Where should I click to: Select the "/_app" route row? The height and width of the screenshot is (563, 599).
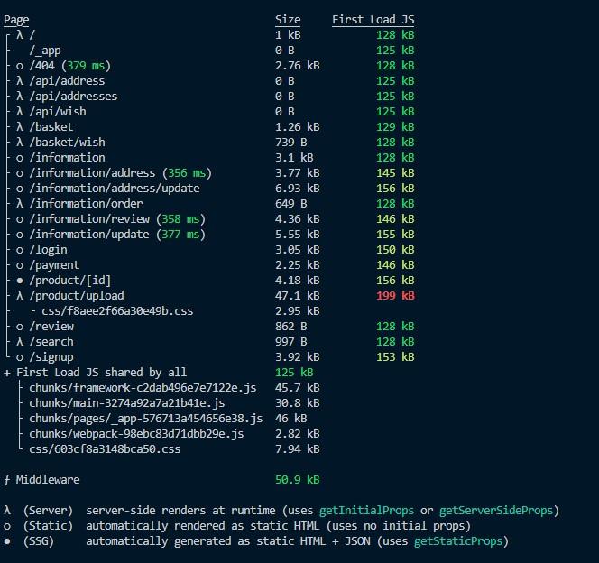(x=45, y=51)
